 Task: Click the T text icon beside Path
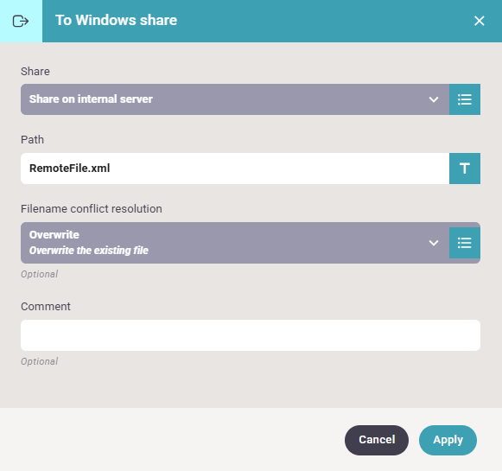point(465,169)
